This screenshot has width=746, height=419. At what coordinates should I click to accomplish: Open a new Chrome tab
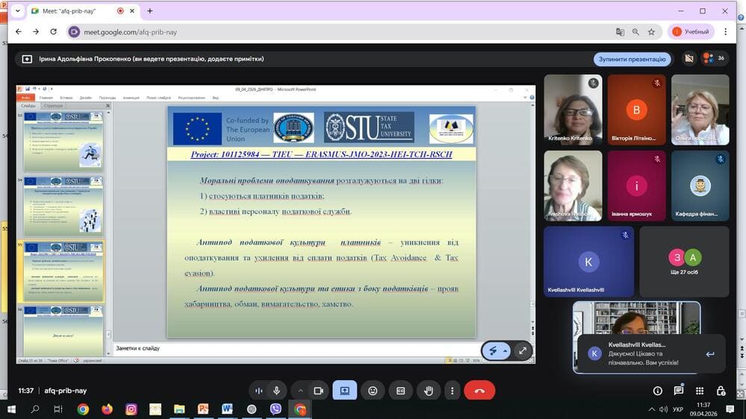(x=150, y=11)
